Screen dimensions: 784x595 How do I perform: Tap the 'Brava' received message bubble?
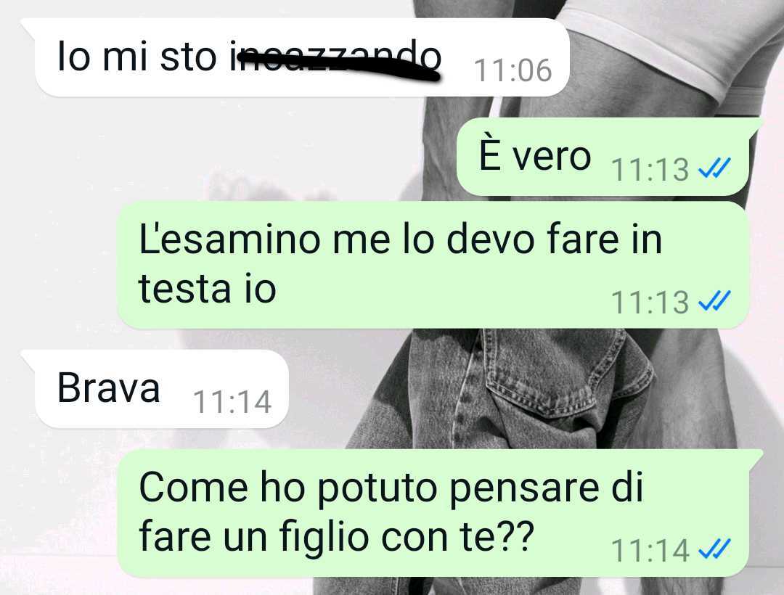click(155, 389)
